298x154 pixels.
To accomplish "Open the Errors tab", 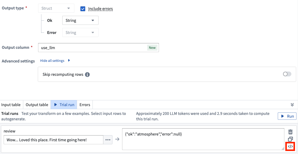I will [85, 105].
